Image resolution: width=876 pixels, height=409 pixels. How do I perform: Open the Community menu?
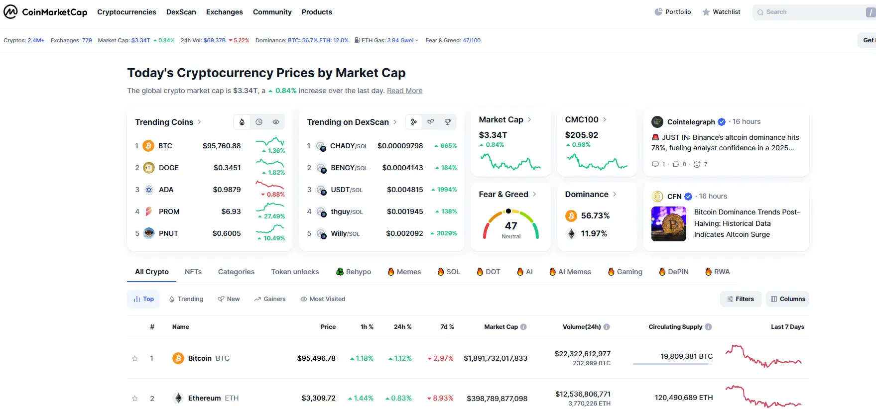[x=272, y=12]
